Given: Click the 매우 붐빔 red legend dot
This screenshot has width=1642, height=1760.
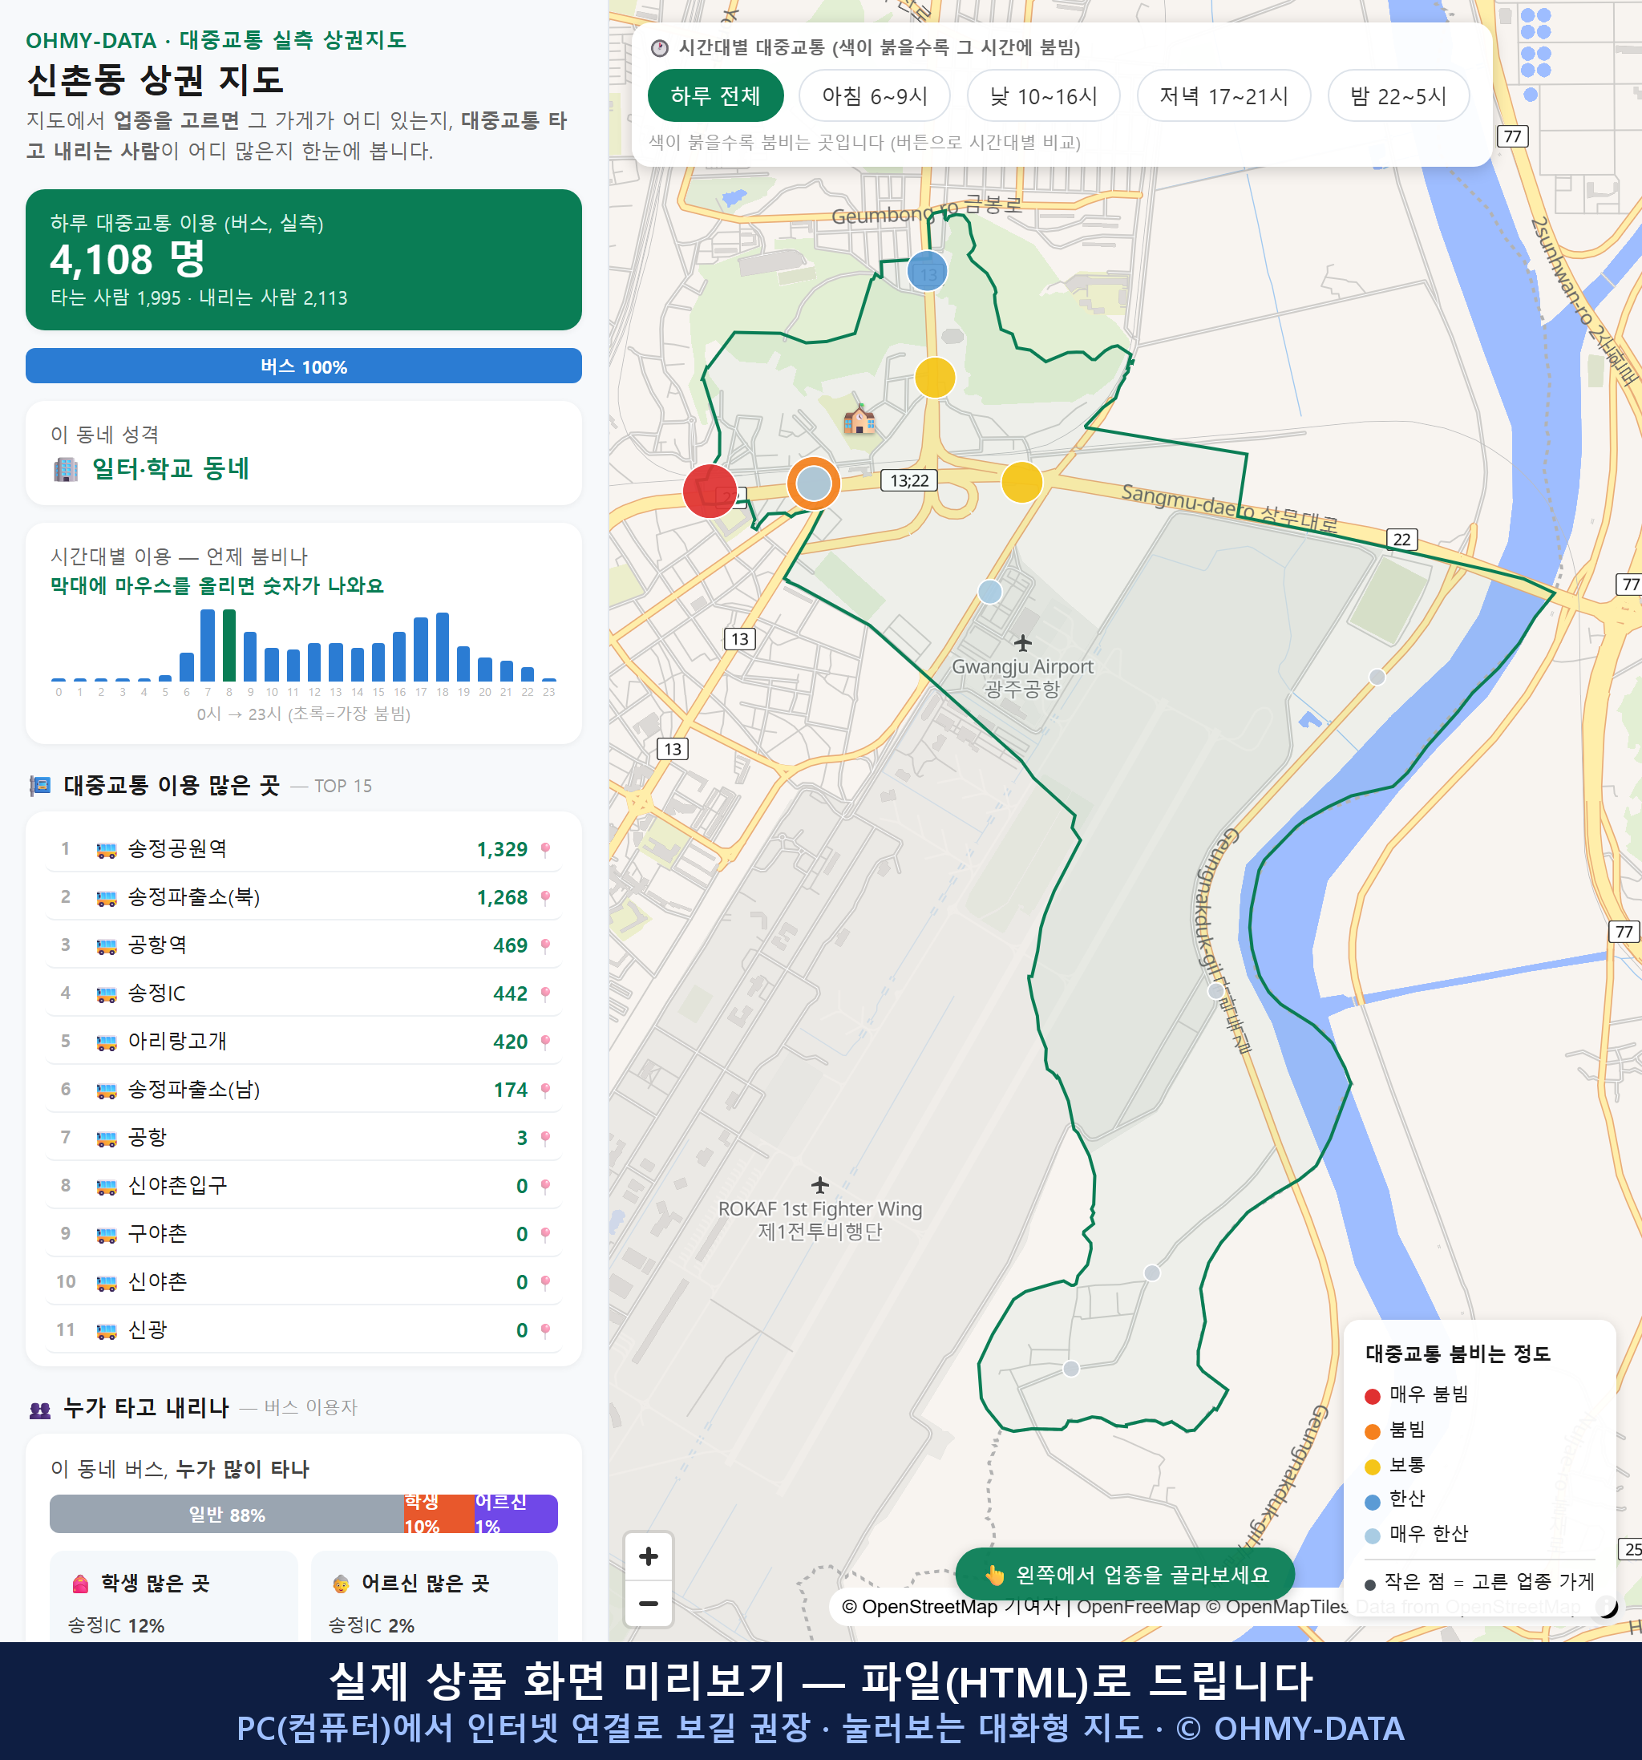Looking at the screenshot, I should [x=1372, y=1395].
